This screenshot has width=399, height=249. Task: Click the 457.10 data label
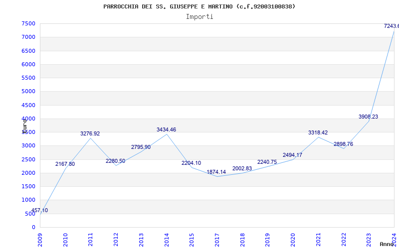pyautogui.click(x=39, y=210)
